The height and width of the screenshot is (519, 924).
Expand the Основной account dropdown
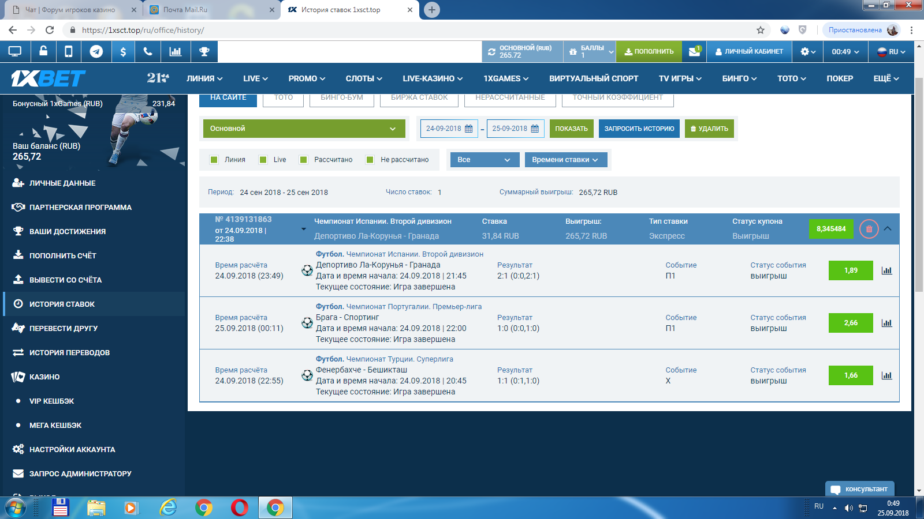(x=304, y=129)
